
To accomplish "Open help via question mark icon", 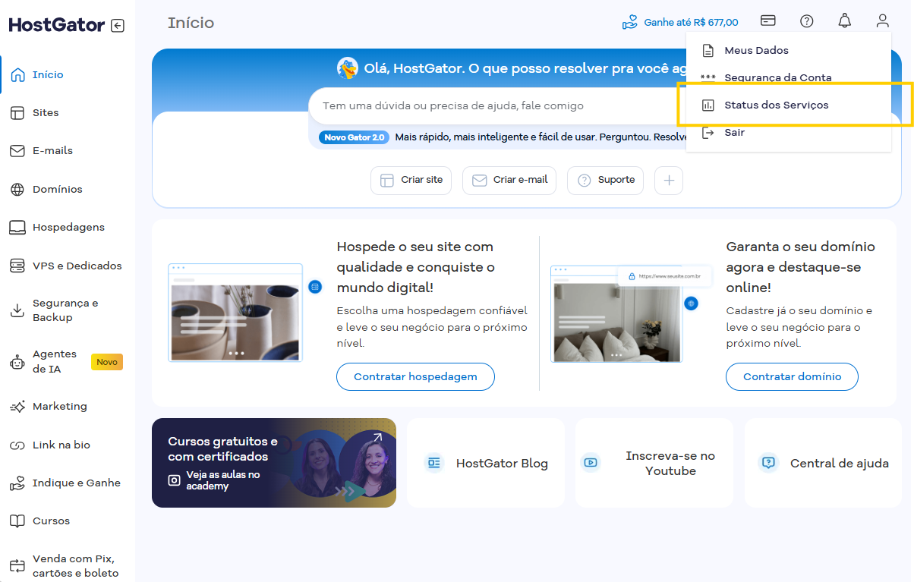I will (x=807, y=21).
